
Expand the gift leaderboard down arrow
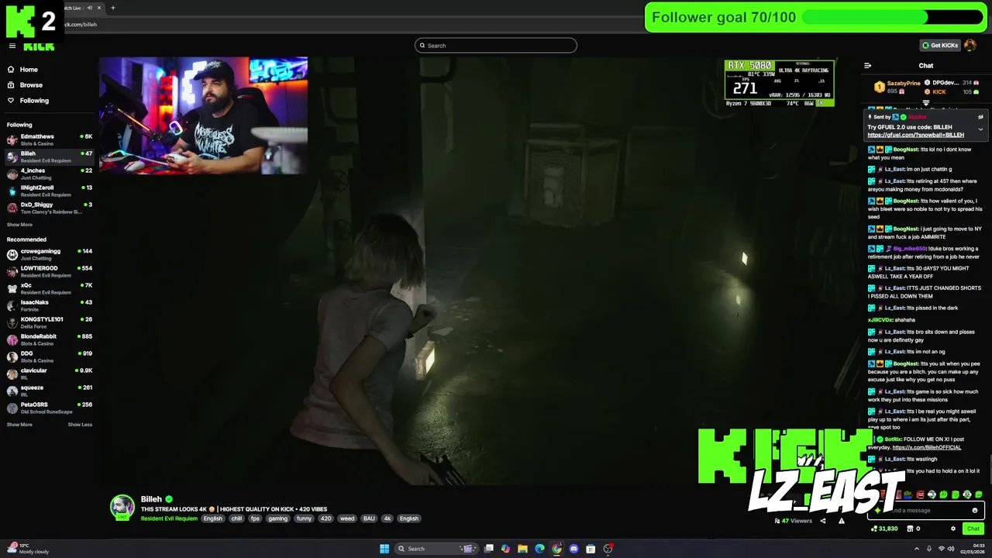pyautogui.click(x=925, y=103)
